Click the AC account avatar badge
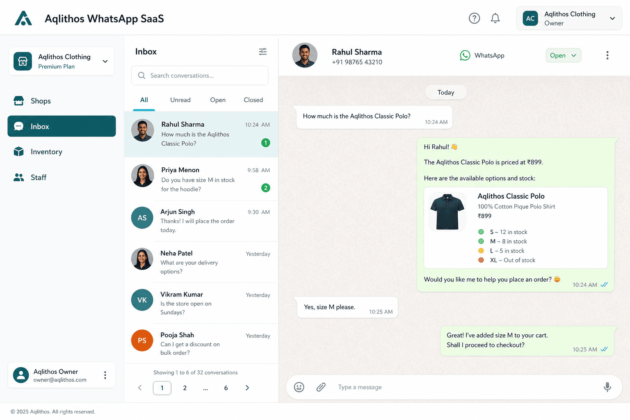The height and width of the screenshot is (420, 630). [x=530, y=18]
